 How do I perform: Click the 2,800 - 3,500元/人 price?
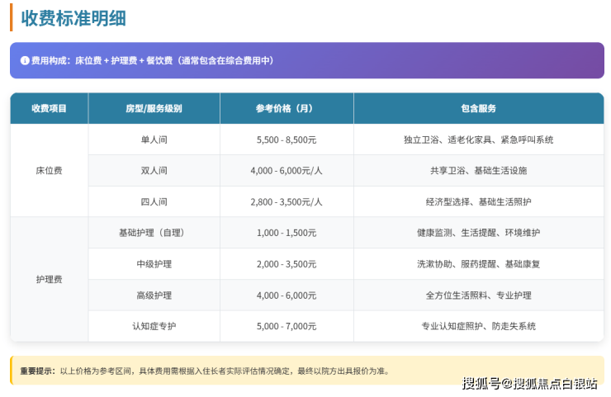tap(286, 201)
